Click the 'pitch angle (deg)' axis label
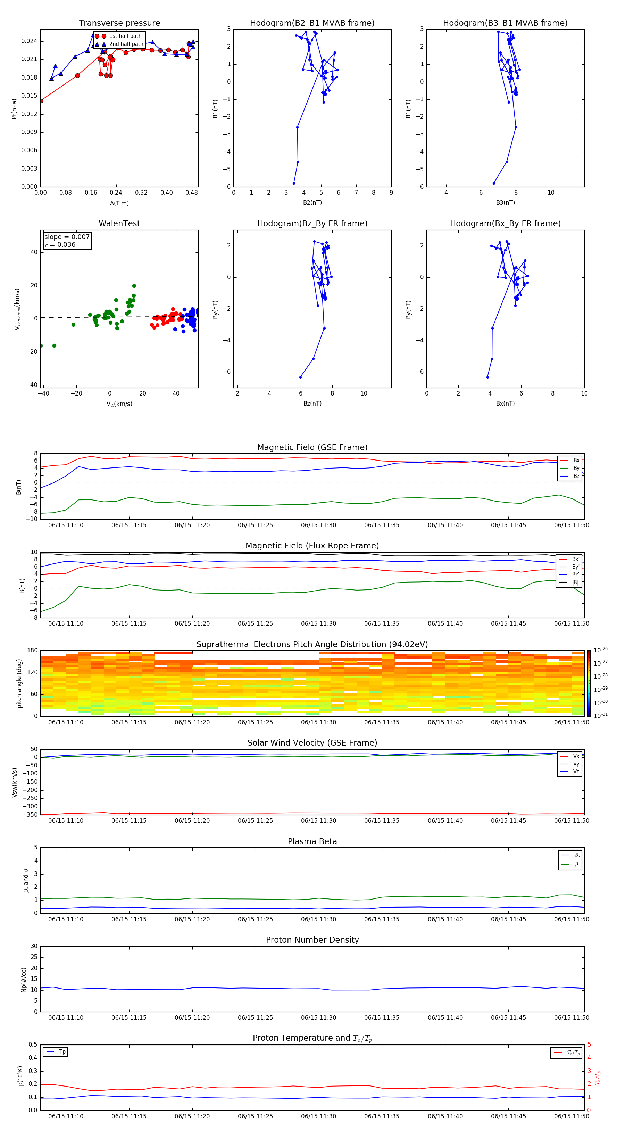This screenshot has width=625, height=1147. [x=19, y=683]
